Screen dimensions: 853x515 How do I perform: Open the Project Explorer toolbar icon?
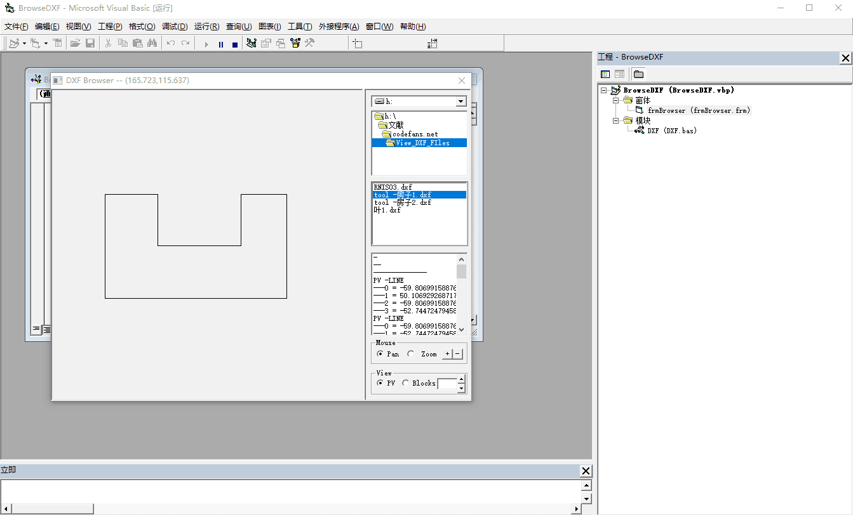[252, 44]
